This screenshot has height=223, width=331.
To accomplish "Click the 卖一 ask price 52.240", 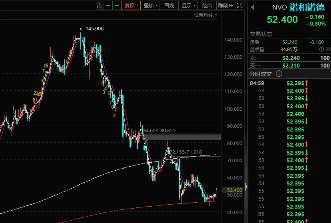I will click(291, 58).
